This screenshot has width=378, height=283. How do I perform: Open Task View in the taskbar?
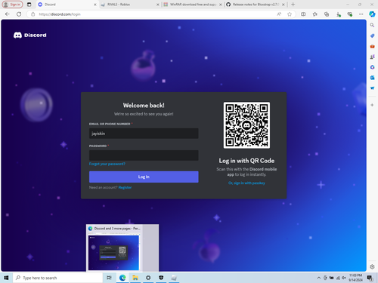109,278
